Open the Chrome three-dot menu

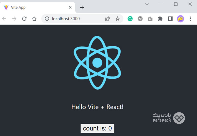coord(190,19)
